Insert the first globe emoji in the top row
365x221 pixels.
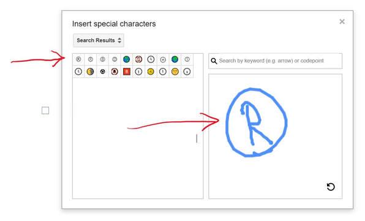[x=126, y=59]
